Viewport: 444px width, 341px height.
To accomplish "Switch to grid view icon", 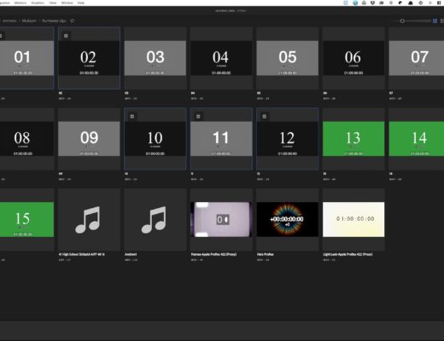I will 435,21.
